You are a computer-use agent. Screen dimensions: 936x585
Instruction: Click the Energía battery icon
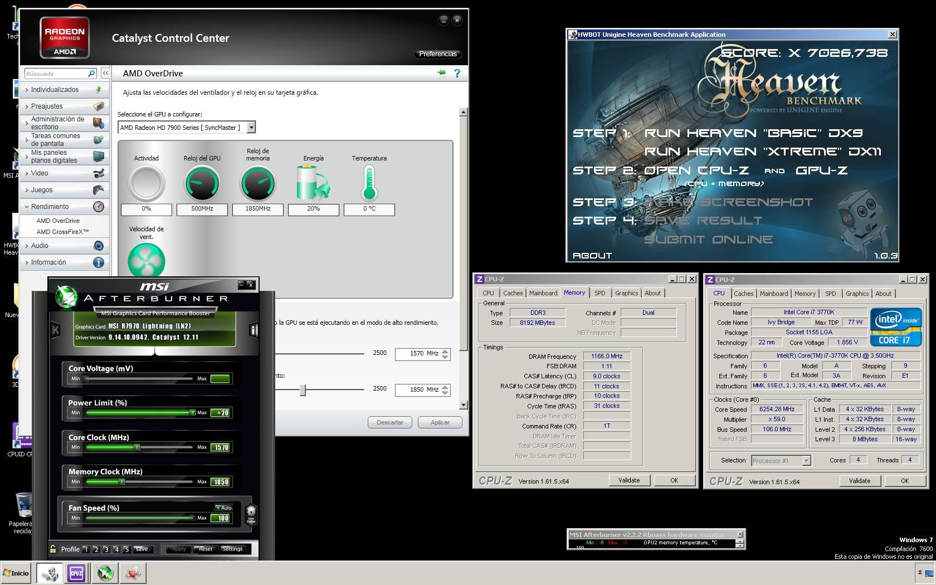click(x=313, y=183)
